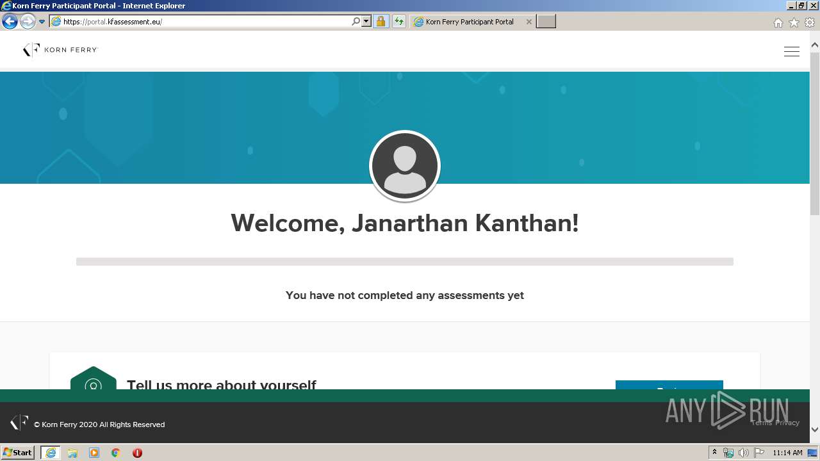Open media player taskbar icon
The height and width of the screenshot is (461, 820).
pyautogui.click(x=94, y=453)
